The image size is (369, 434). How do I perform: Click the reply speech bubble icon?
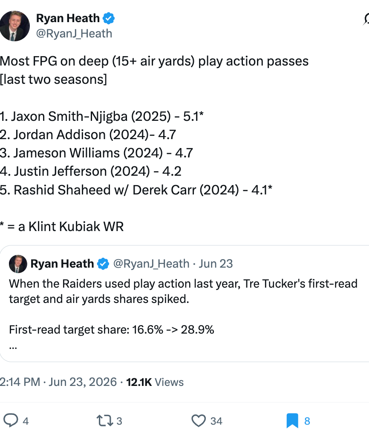(x=11, y=420)
